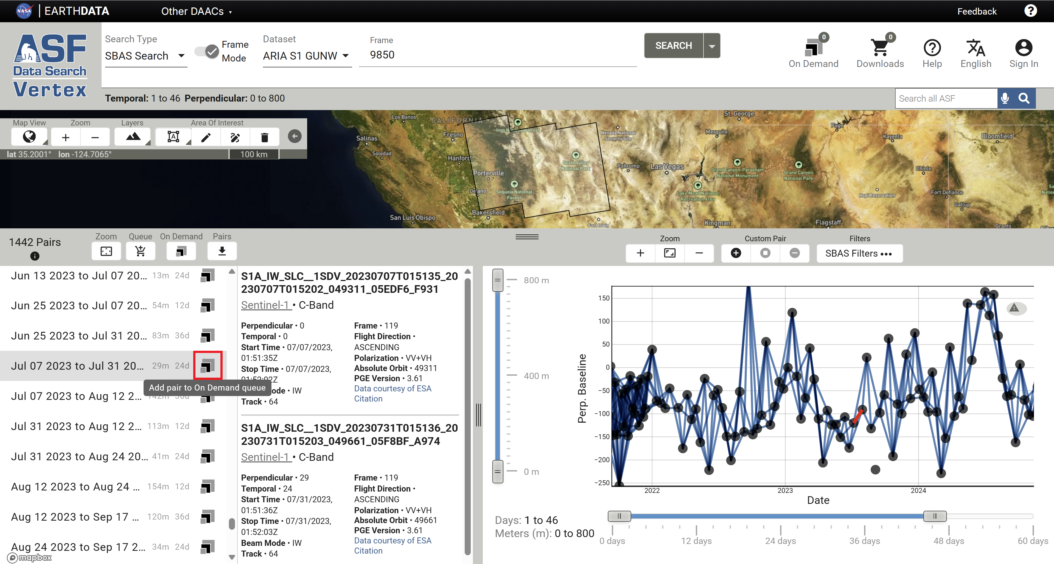
Task: Add all pairs to queue cart icon
Action: point(140,251)
